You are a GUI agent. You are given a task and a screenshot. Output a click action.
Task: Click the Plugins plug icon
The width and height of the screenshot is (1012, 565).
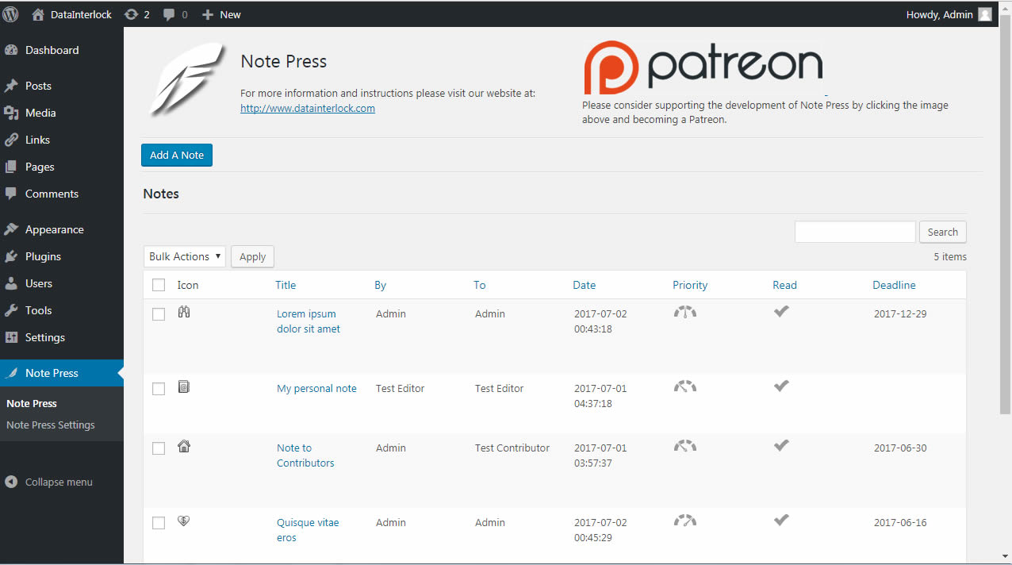tap(11, 256)
